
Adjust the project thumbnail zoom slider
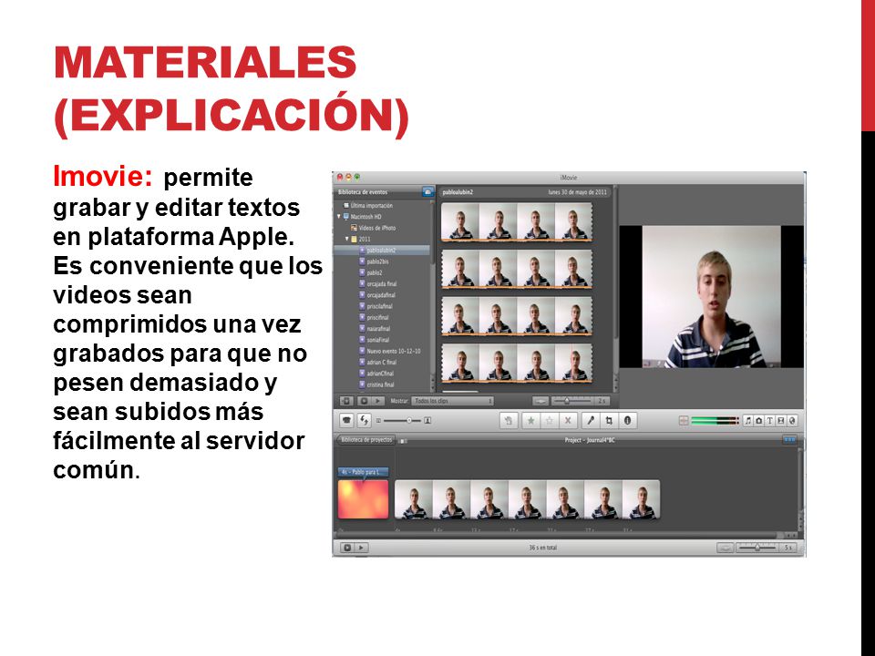point(759,548)
